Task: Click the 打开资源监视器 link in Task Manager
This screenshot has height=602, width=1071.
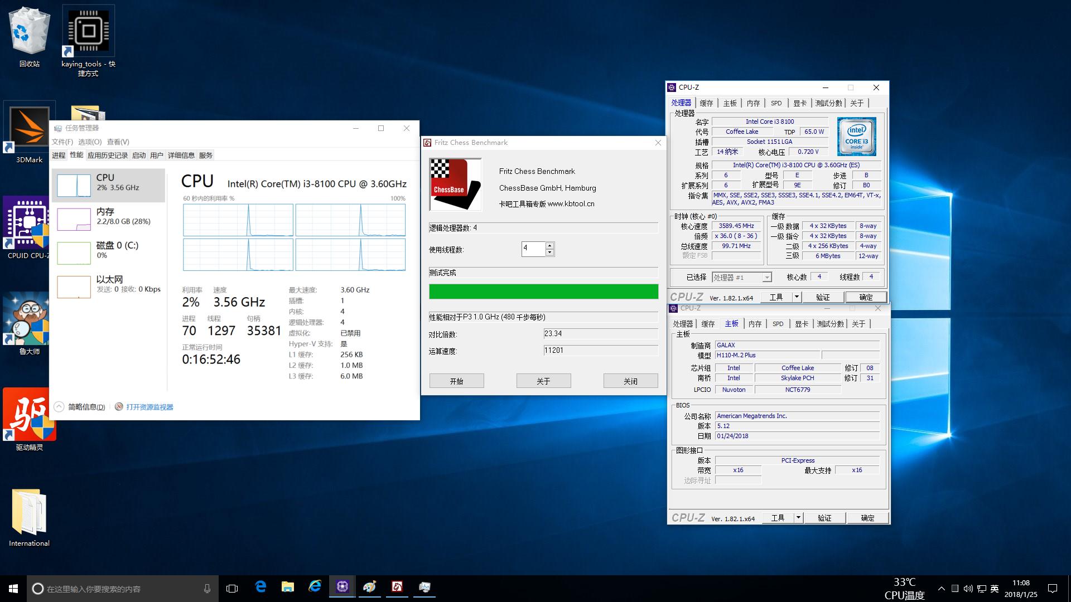Action: tap(148, 407)
